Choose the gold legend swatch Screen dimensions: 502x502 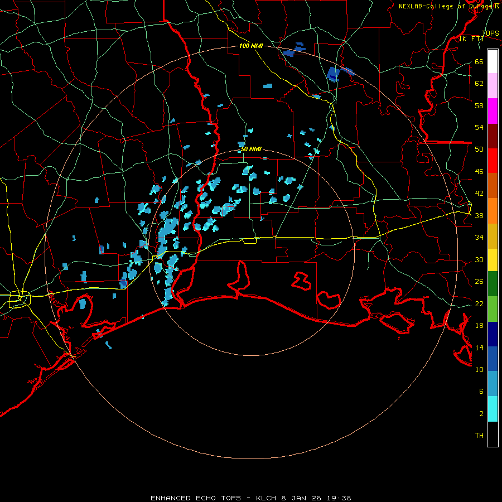[493, 236]
